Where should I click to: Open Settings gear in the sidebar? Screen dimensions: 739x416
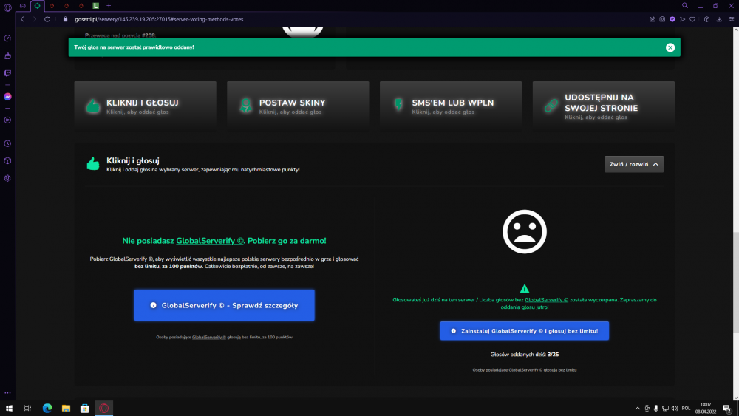(7, 178)
